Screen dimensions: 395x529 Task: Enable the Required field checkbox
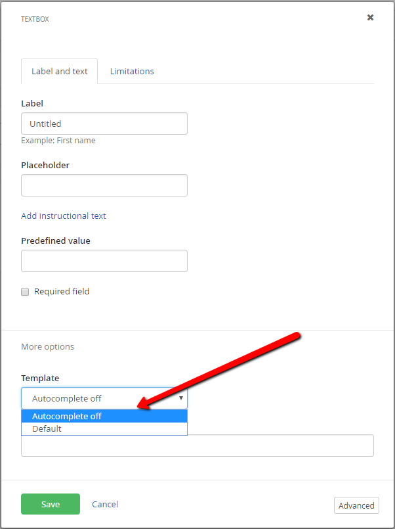click(25, 292)
